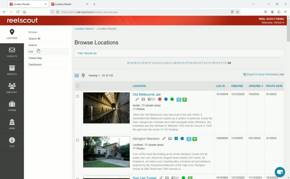This screenshot has width=290, height=179.
Task: Filter locations by letter M
Action: coord(175,63)
